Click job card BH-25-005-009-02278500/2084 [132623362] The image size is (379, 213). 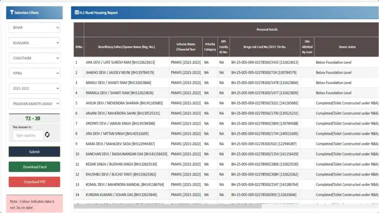tap(265, 174)
